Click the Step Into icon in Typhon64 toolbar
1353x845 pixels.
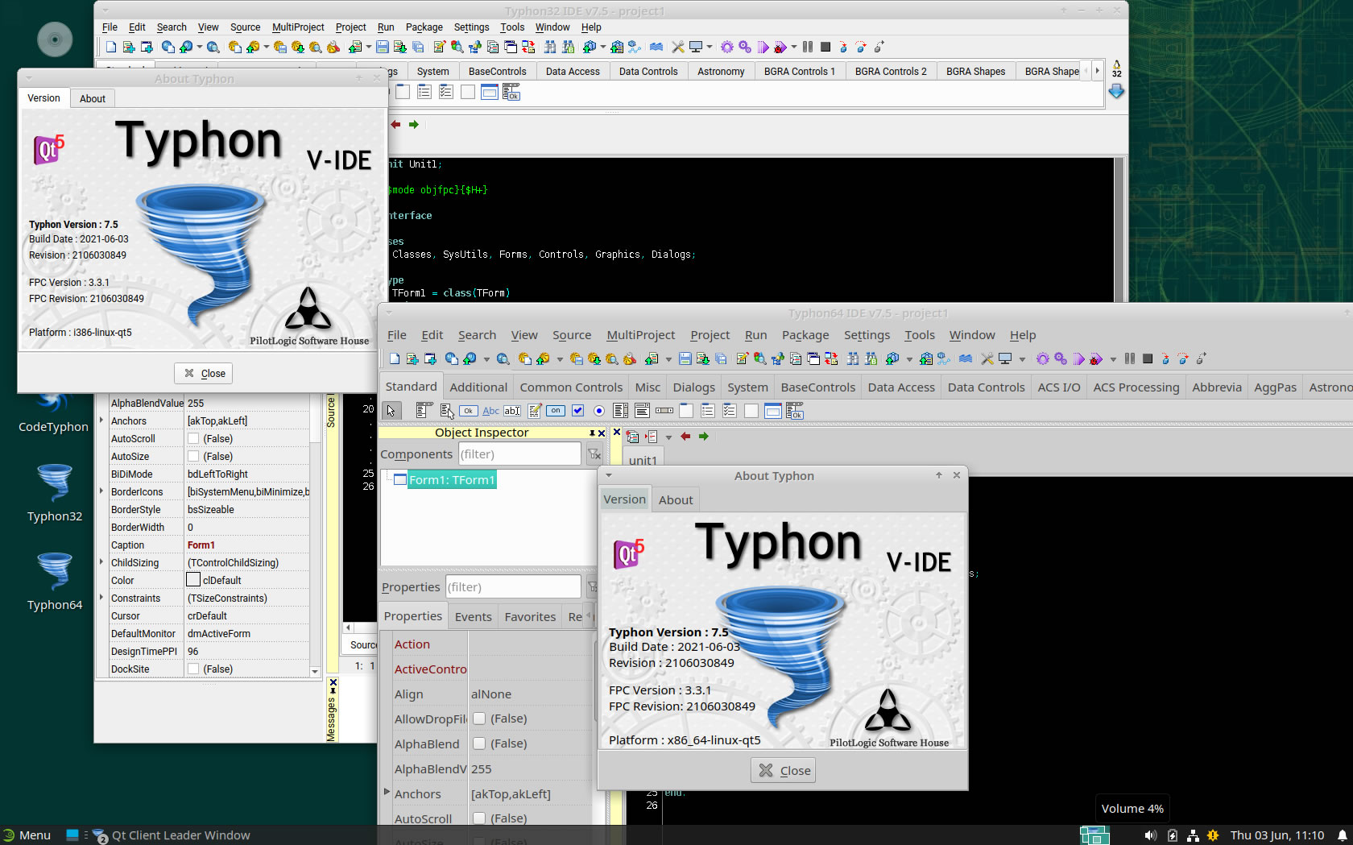tap(1165, 359)
